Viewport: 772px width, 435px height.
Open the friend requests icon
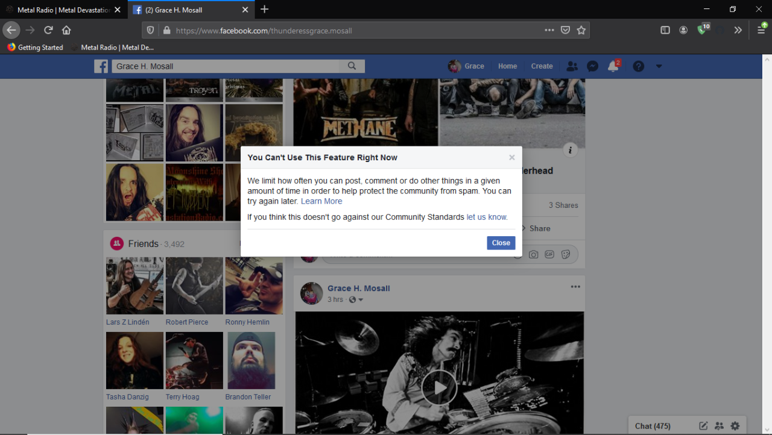pyautogui.click(x=572, y=66)
